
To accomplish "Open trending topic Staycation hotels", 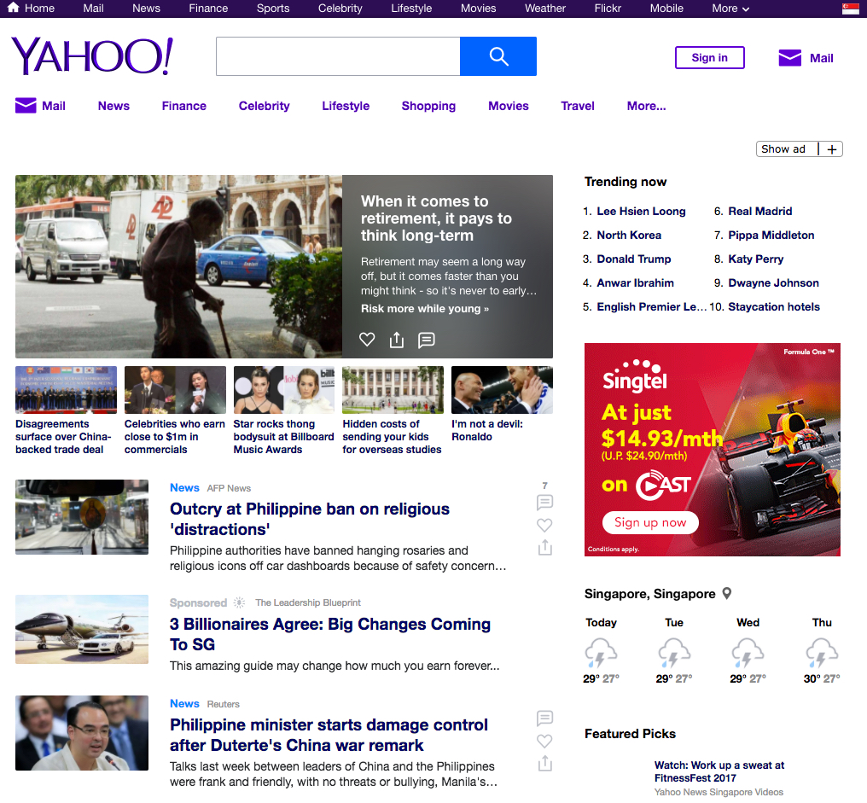I will [x=774, y=306].
